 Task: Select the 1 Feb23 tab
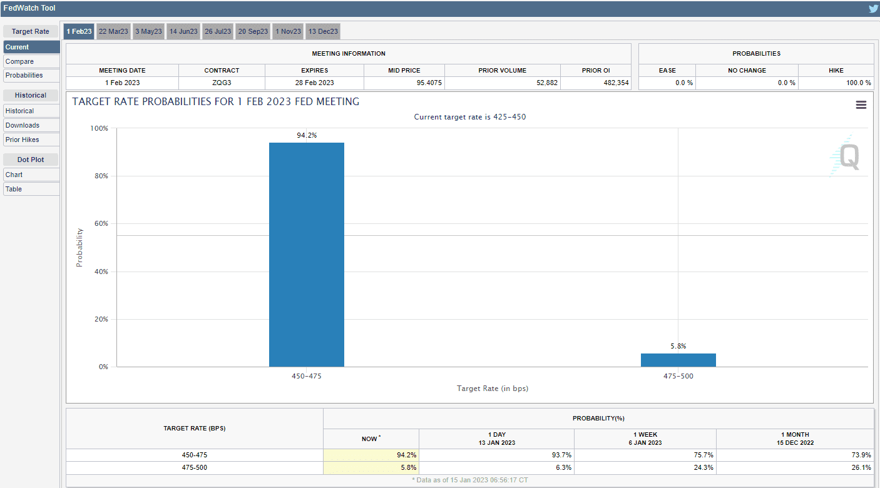coord(79,31)
